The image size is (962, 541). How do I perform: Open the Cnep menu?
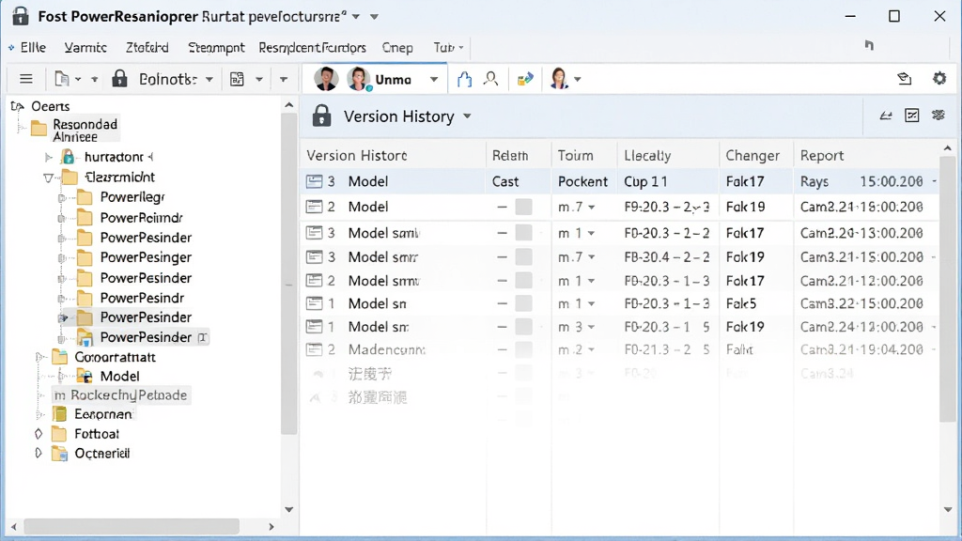(397, 47)
